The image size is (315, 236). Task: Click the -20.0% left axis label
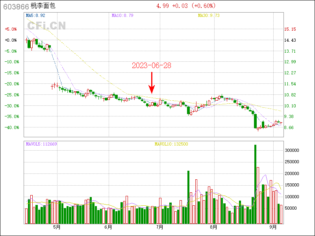(12, 84)
